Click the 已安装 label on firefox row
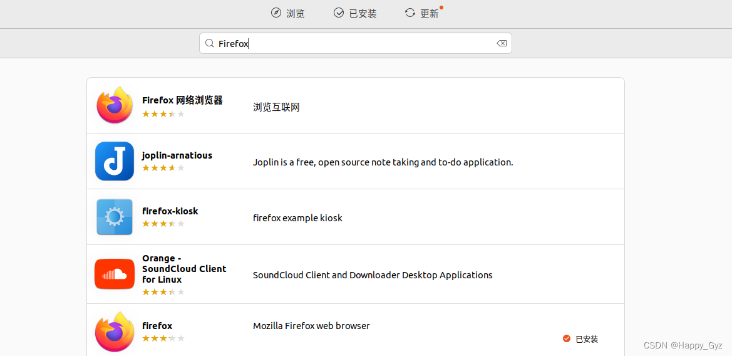Viewport: 732px width, 356px height. click(x=587, y=339)
